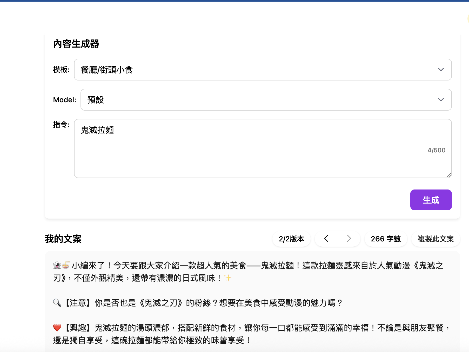Click the textarea resize handle corner
This screenshot has height=352, width=469.
[x=449, y=175]
